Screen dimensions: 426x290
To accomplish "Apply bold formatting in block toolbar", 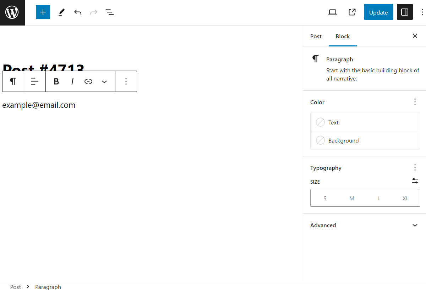I will [56, 81].
